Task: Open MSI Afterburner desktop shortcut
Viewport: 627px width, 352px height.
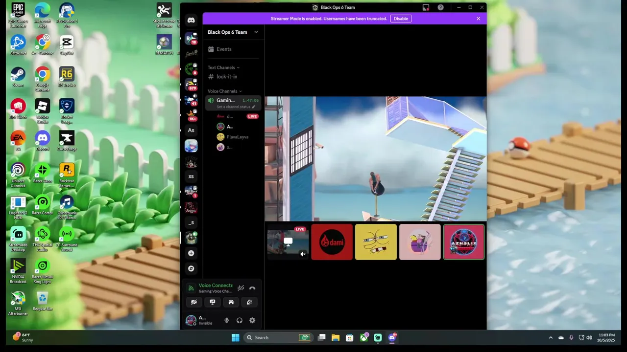Action: coord(18,304)
